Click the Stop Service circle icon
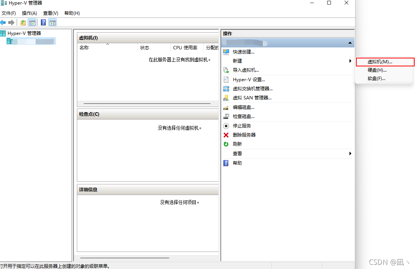This screenshot has height=269, width=415. pyautogui.click(x=226, y=126)
